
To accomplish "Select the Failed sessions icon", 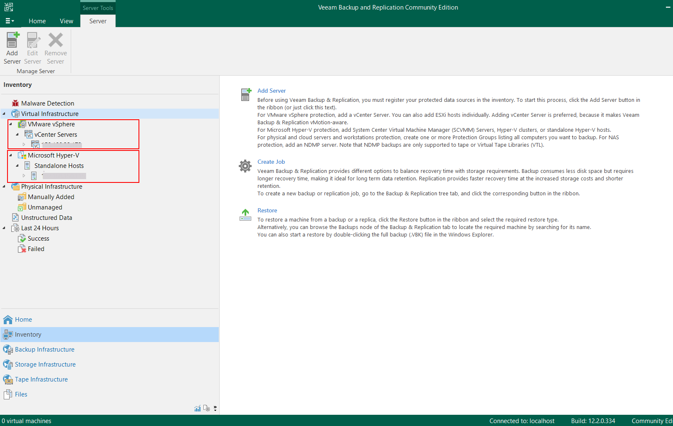I will point(22,249).
